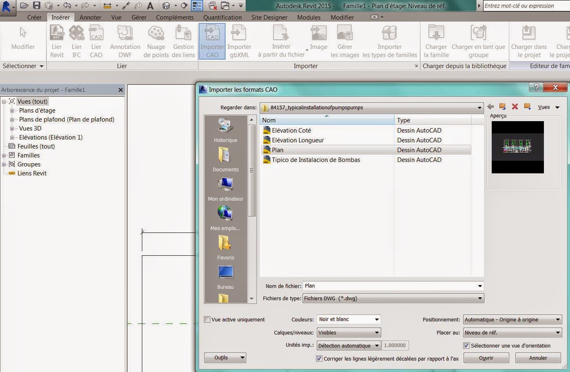Toggle 'Corriger les lignes légèrement décalées' checkbox
Screen dimensions: 570x372
pyautogui.click(x=319, y=359)
